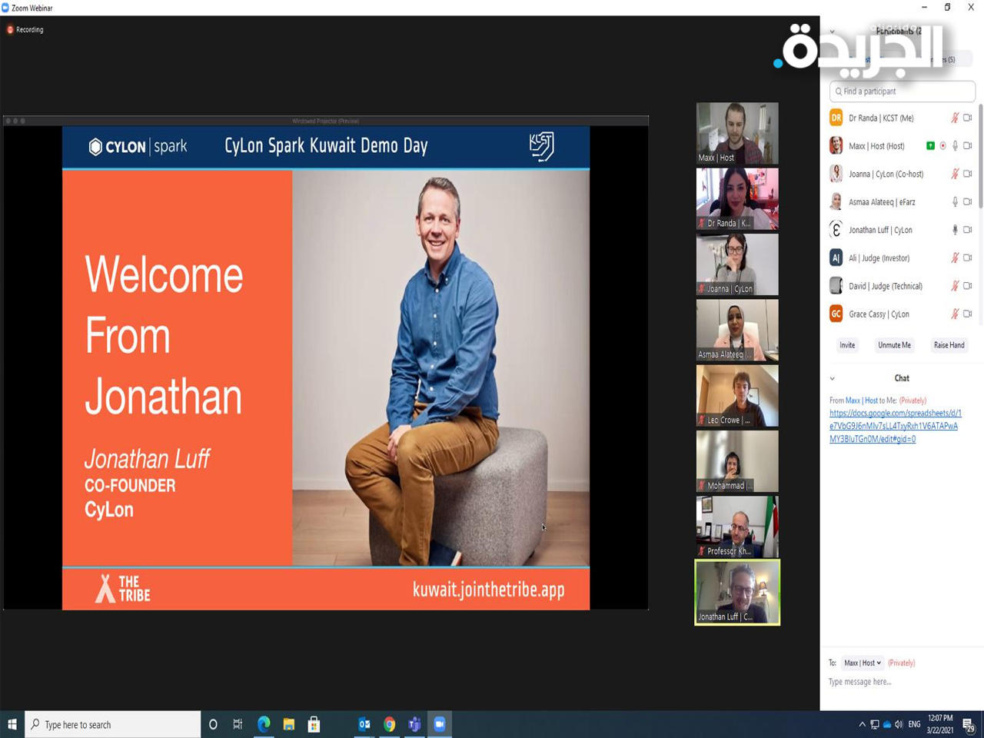
Task: Toggle muted mic of David | Judge (Technical)
Action: 955,286
